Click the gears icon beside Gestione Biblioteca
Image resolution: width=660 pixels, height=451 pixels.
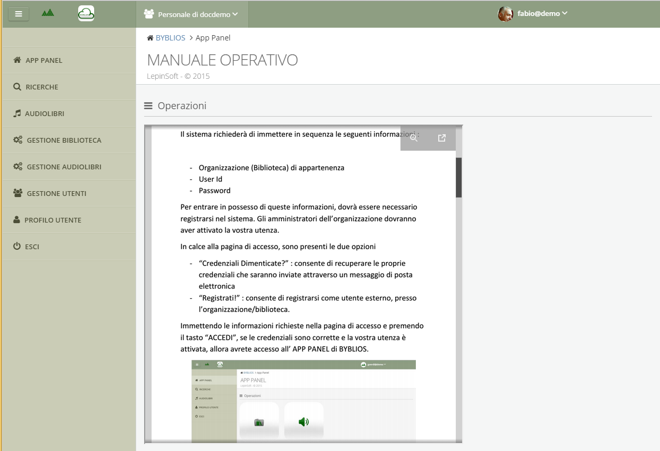[x=18, y=140]
